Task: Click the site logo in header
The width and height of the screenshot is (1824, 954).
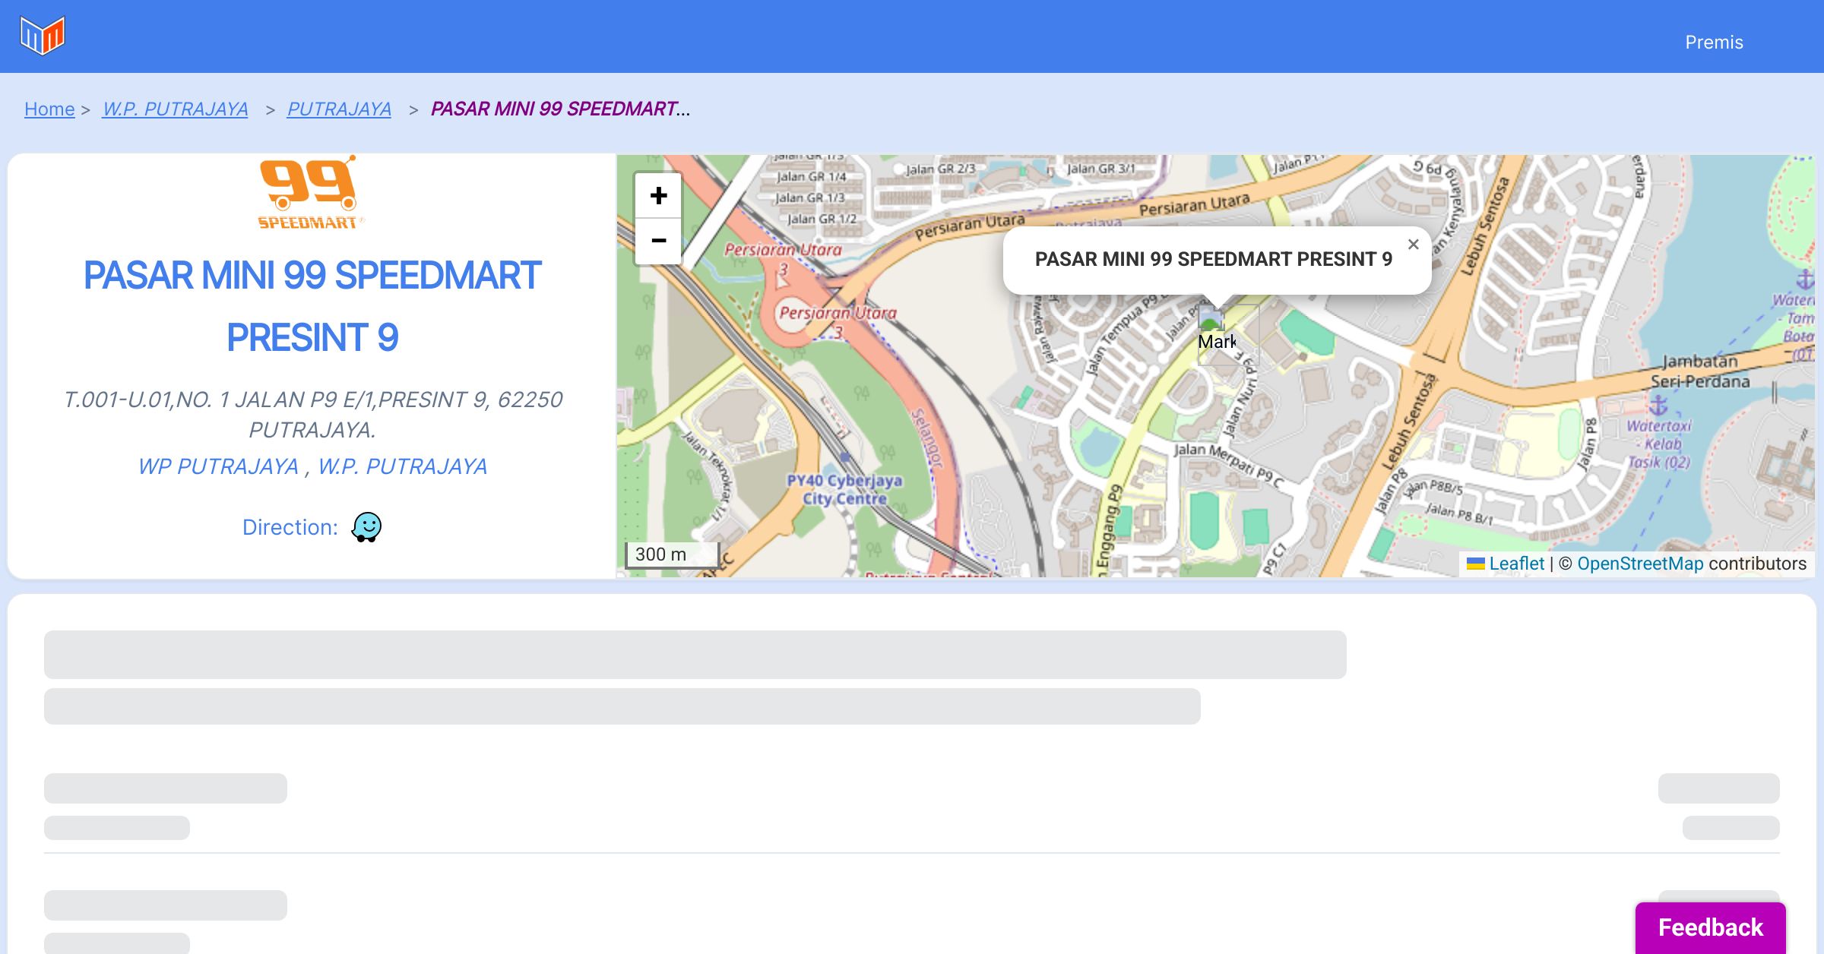Action: pos(43,35)
